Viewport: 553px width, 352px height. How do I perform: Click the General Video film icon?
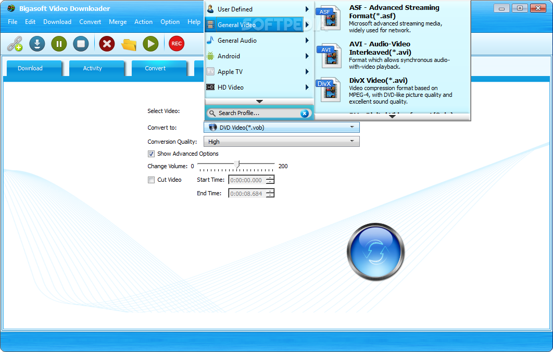pos(210,24)
